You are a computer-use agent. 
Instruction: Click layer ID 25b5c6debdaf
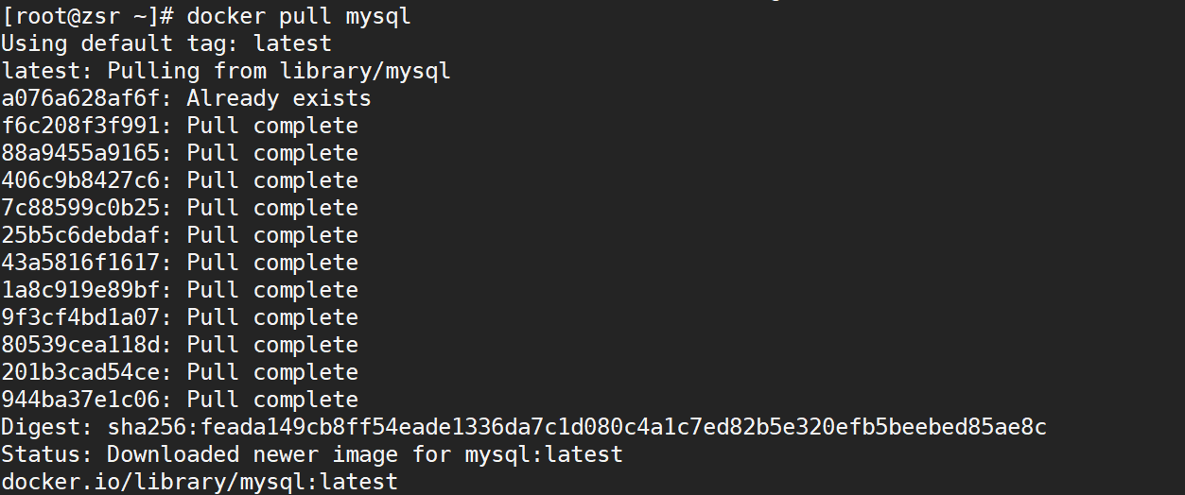click(80, 235)
